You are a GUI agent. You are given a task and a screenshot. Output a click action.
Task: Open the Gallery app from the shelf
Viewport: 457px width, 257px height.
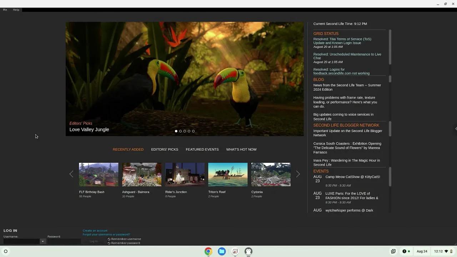click(x=235, y=252)
